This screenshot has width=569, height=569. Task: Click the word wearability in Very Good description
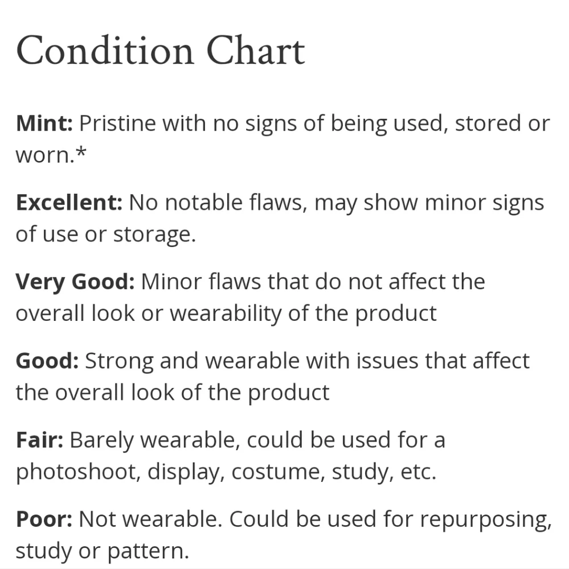tap(226, 313)
